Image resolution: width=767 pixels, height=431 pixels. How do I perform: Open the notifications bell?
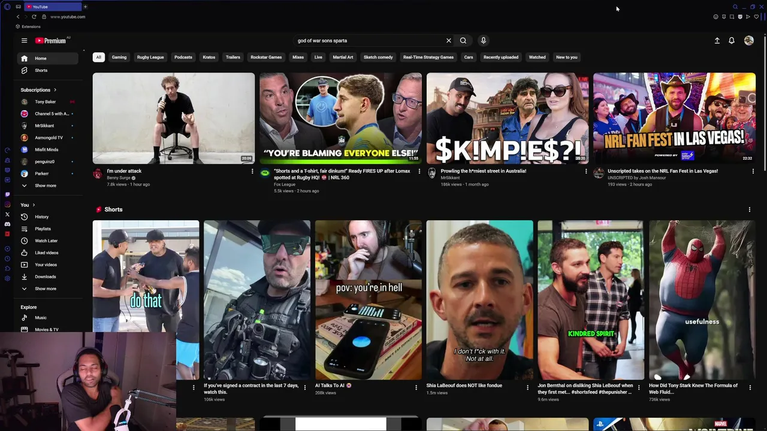point(732,41)
